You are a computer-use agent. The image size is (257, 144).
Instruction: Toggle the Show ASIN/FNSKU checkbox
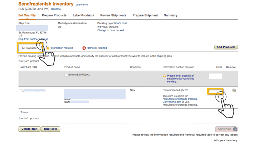click(x=66, y=75)
